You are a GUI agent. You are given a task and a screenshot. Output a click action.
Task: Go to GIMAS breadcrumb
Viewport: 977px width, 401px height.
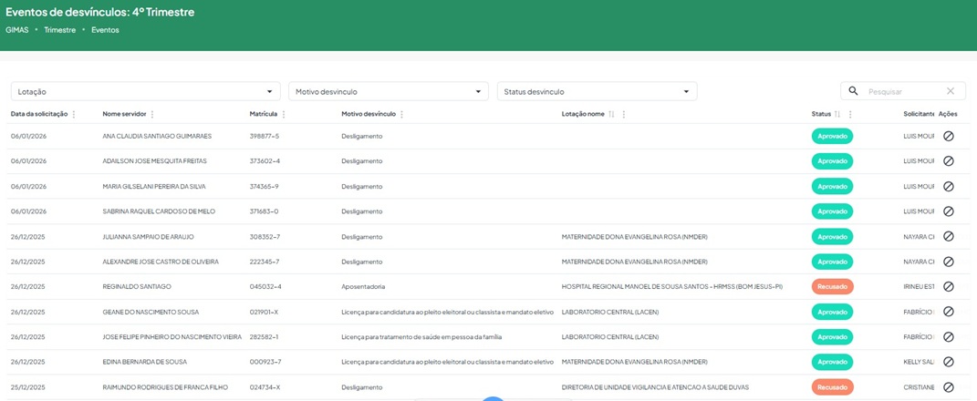click(16, 30)
